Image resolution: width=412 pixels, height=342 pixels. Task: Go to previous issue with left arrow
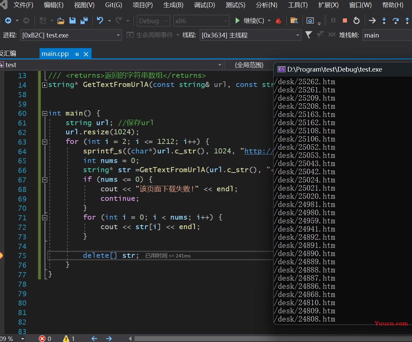pyautogui.click(x=94, y=339)
